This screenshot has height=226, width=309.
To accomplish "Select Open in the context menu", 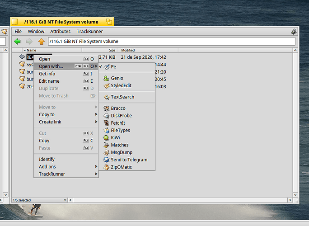I will pos(66,59).
